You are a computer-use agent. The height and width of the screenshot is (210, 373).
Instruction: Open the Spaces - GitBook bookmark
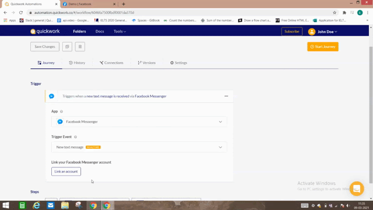[x=146, y=20]
